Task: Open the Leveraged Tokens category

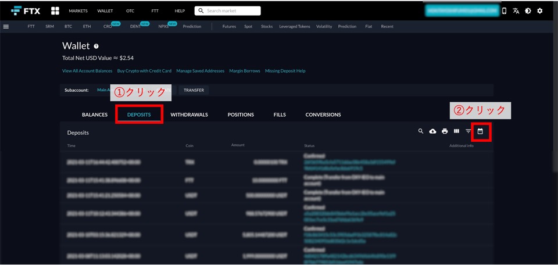Action: pos(295,26)
